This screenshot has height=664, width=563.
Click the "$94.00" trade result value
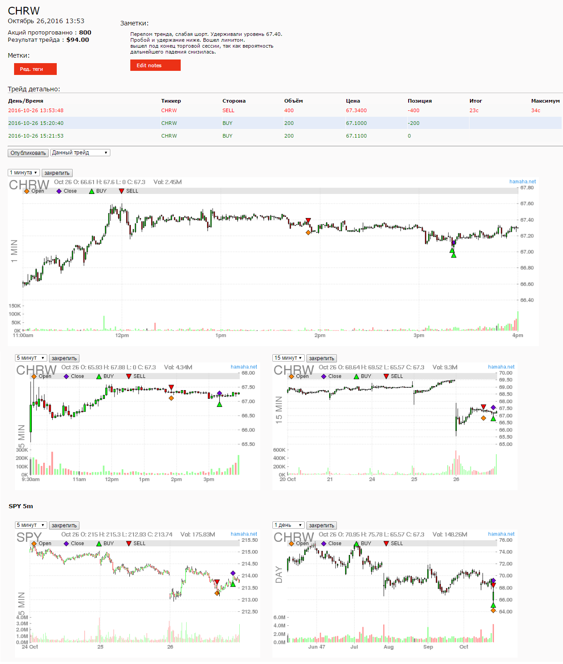coord(78,40)
